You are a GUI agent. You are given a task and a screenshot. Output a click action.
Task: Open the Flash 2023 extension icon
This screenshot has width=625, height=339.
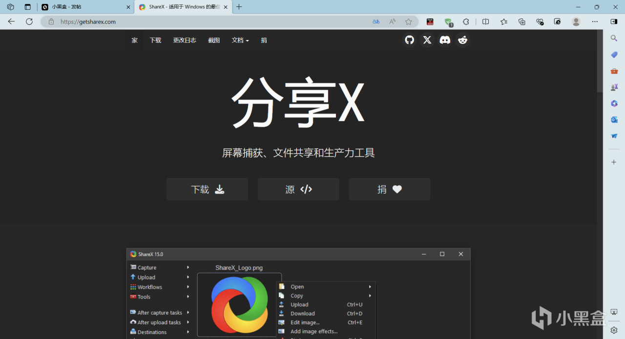430,21
